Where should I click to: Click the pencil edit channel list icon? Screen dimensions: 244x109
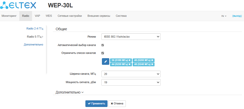coord(105,62)
